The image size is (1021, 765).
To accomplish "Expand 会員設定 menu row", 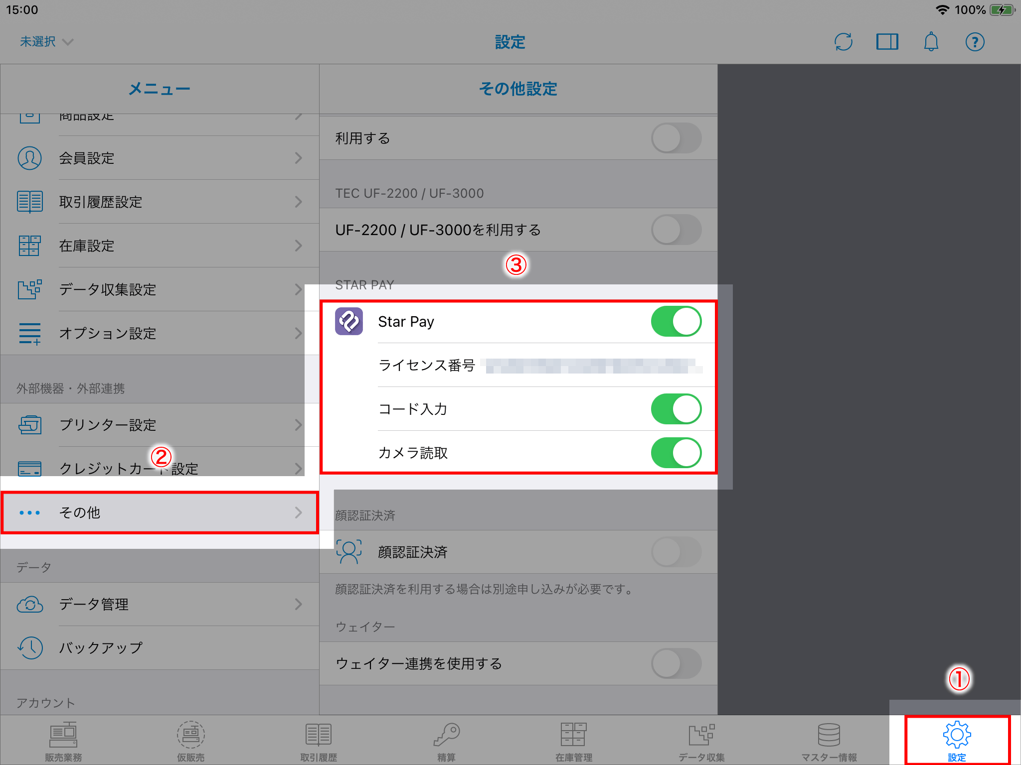I will pos(160,158).
